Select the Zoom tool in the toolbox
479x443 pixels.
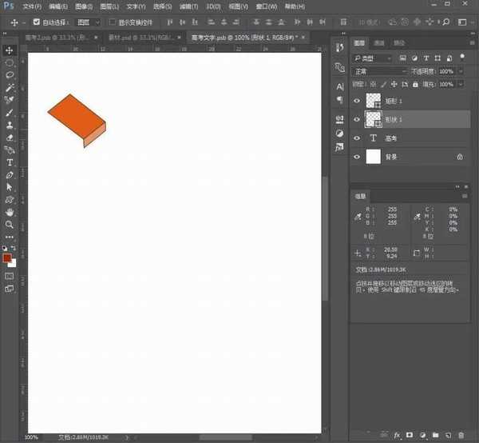[10, 225]
